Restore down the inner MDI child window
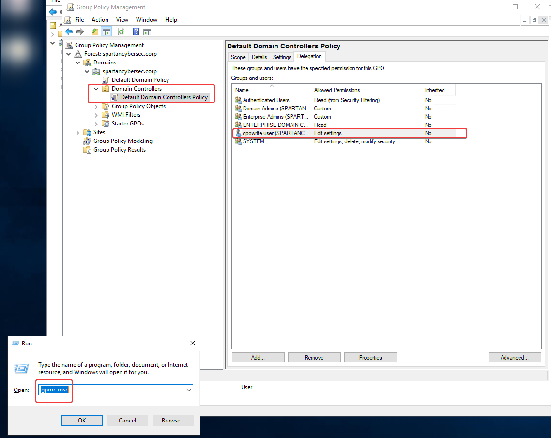The width and height of the screenshot is (551, 438). pos(534,20)
